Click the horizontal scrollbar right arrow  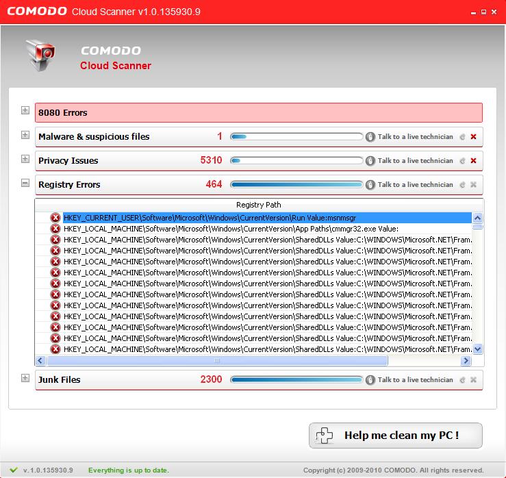point(466,361)
